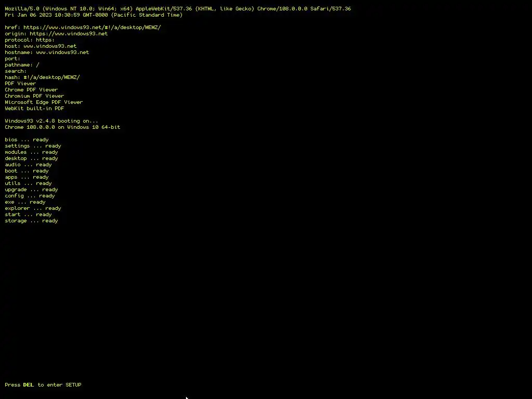Click the 'Fri Jan 06 2023' date line
The width and height of the screenshot is (532, 399).
click(x=94, y=15)
